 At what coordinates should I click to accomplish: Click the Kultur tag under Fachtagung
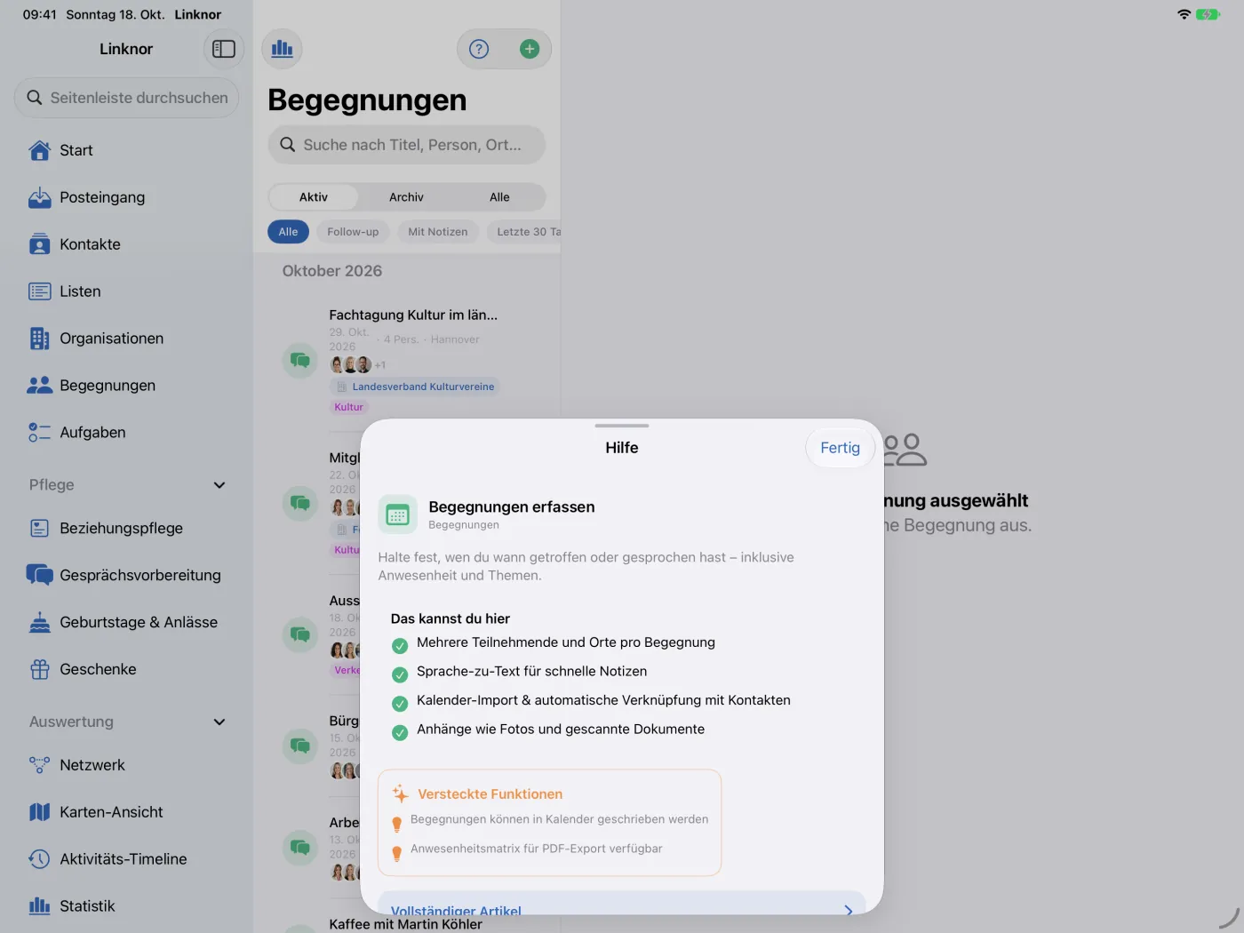pos(348,407)
